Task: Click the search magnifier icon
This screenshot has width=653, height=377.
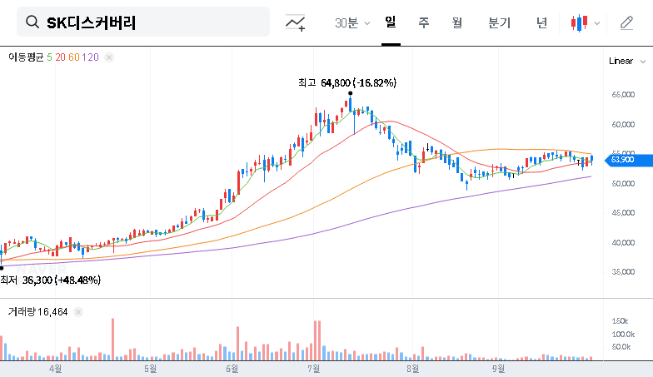Action: click(x=33, y=22)
